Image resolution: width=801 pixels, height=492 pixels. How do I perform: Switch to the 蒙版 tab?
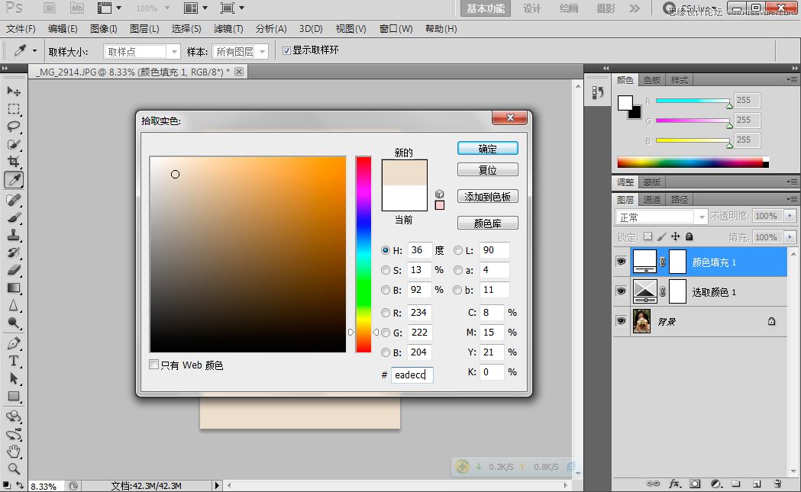click(x=652, y=182)
